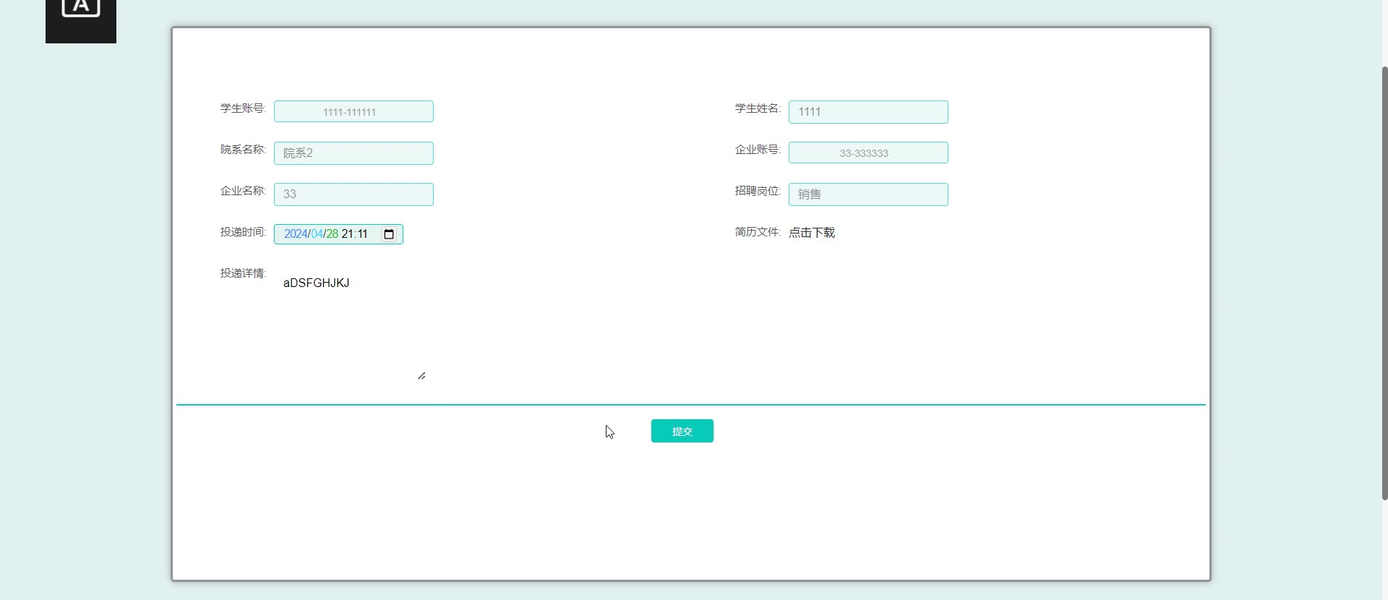Click the 企业账号 label
Screen dimensions: 1388x600
[x=758, y=150]
